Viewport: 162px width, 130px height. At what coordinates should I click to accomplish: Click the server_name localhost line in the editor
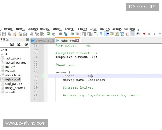click(85, 80)
